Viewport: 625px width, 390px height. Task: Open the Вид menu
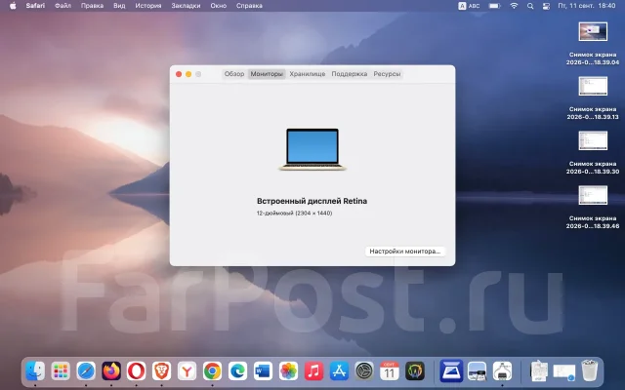point(119,6)
